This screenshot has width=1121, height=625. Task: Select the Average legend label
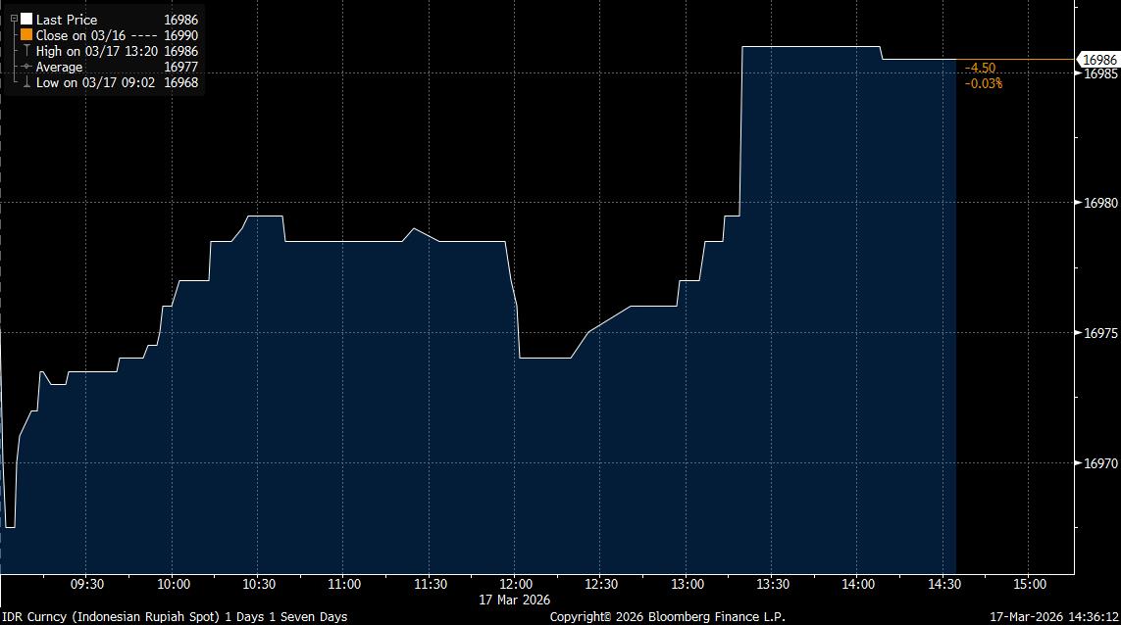click(x=59, y=67)
